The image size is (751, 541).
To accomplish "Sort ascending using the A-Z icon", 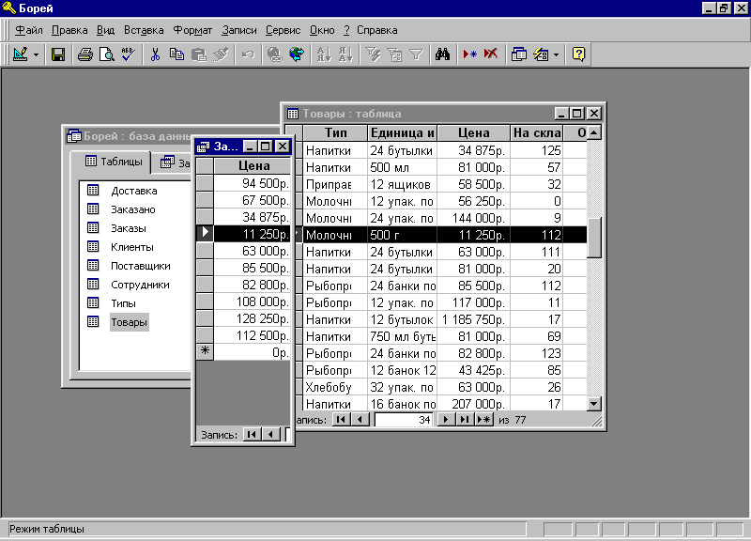I will (x=324, y=54).
